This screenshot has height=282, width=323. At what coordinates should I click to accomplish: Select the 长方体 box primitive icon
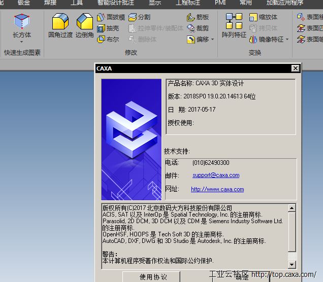coord(22,21)
